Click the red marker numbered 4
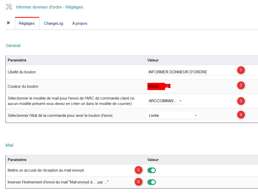 (x=241, y=114)
